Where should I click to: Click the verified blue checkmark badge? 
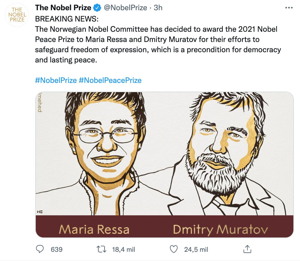coord(97,7)
